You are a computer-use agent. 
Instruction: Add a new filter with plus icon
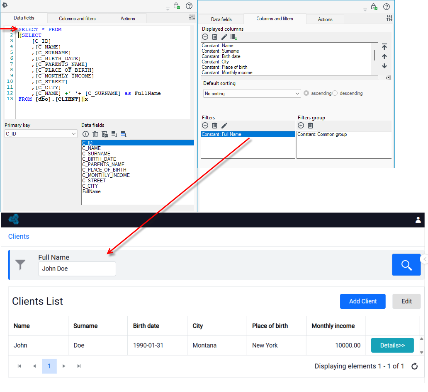[205, 126]
